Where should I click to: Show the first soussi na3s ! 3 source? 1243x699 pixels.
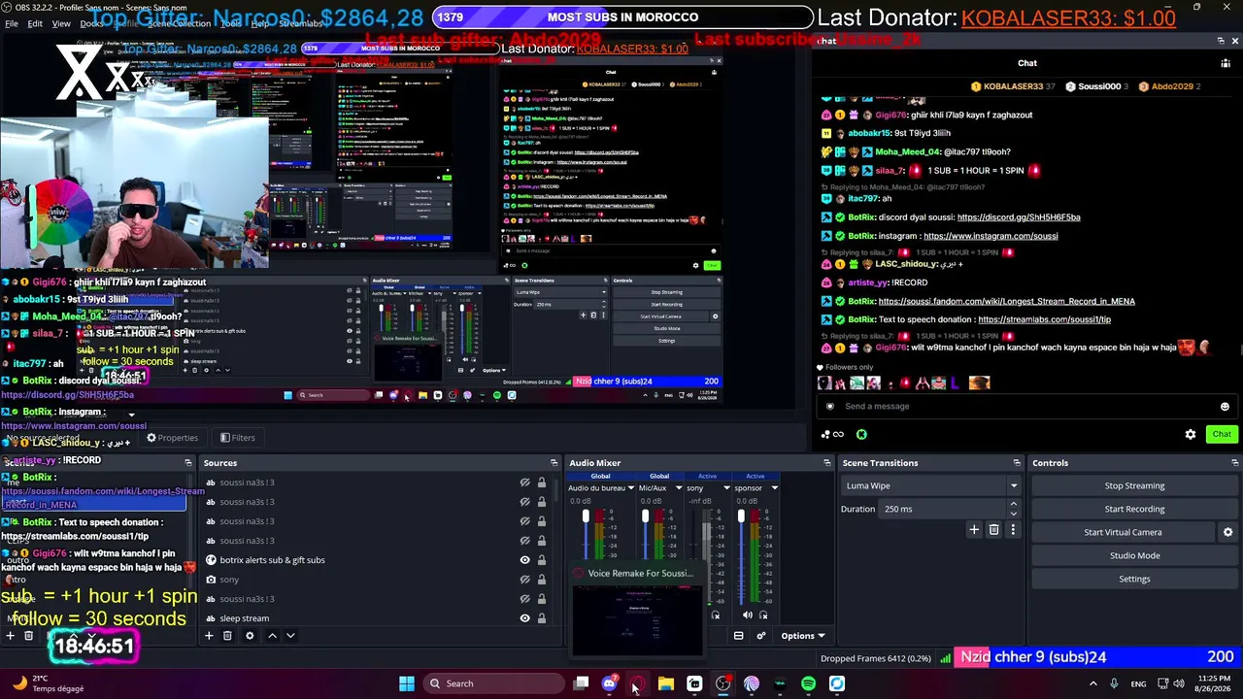click(525, 483)
